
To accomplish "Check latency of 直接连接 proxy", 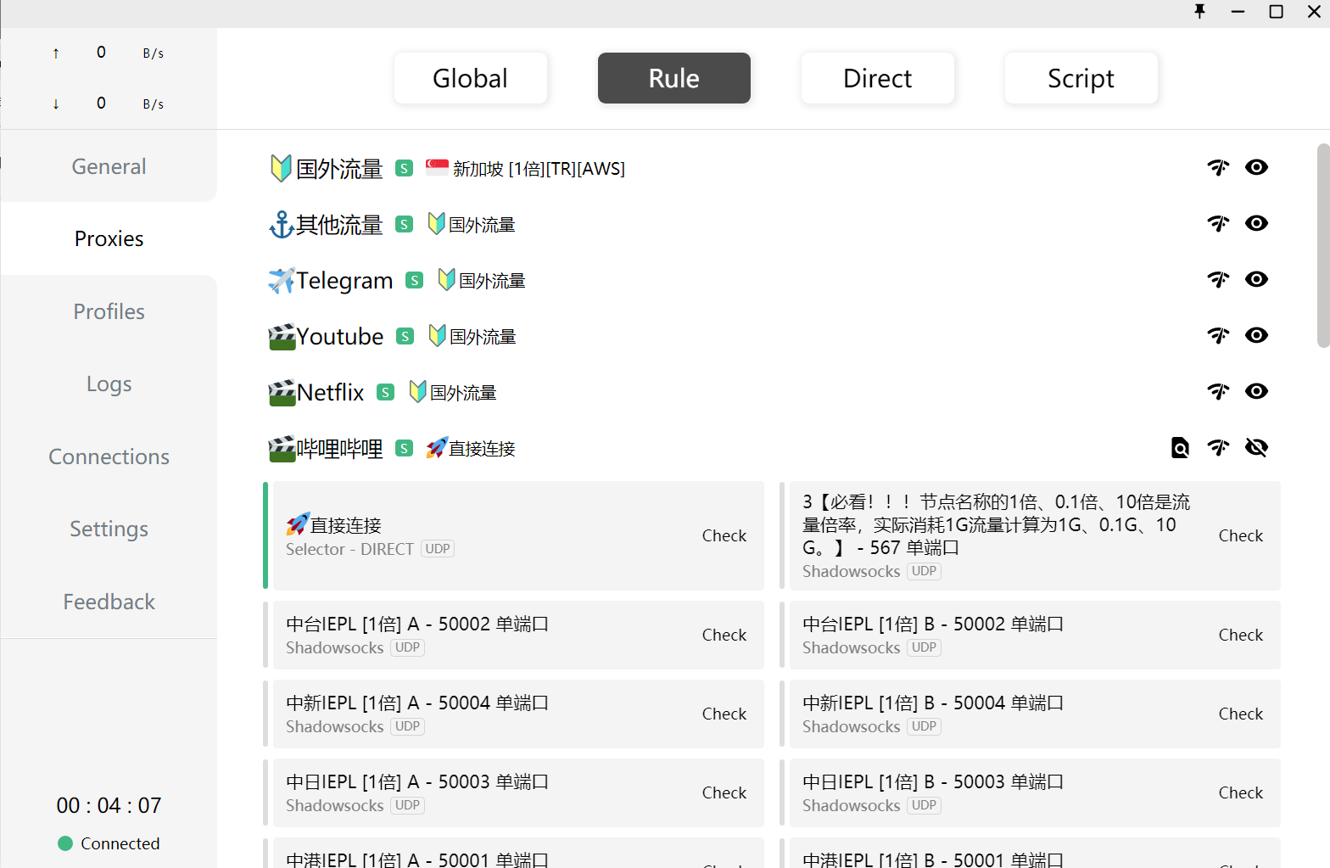I will (x=724, y=535).
